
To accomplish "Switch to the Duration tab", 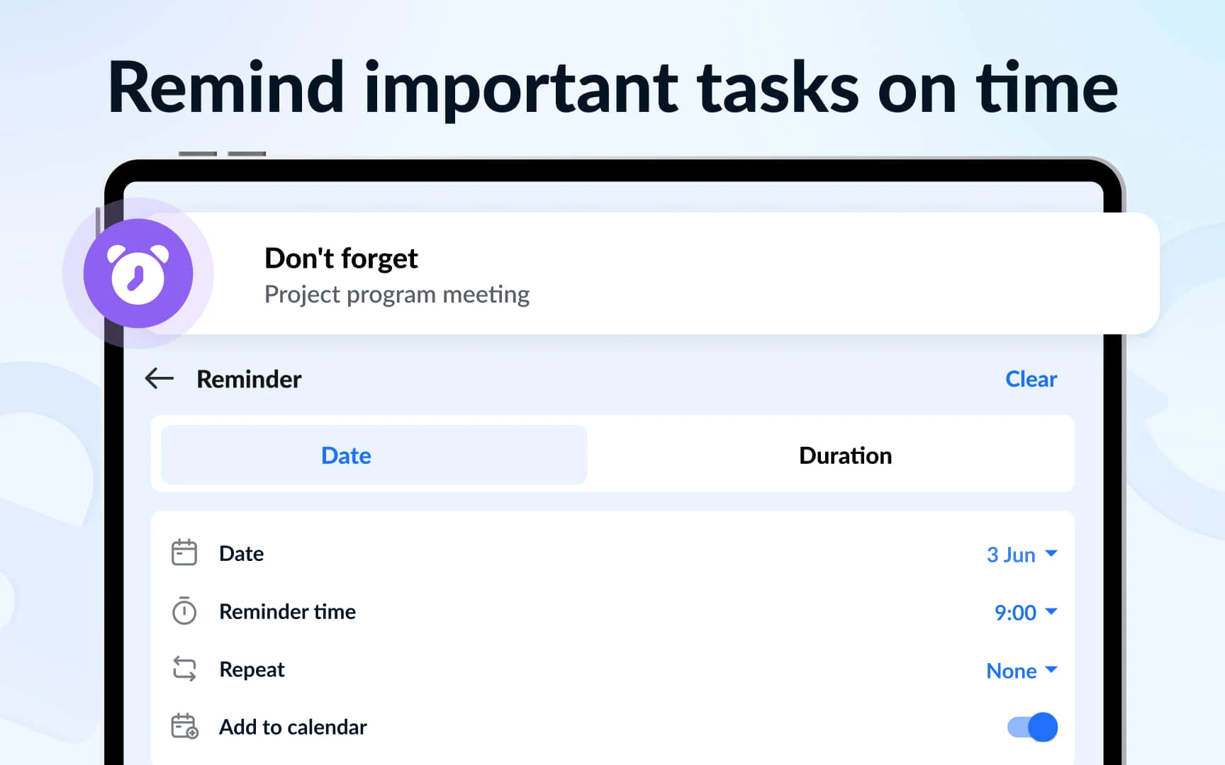I will (845, 455).
